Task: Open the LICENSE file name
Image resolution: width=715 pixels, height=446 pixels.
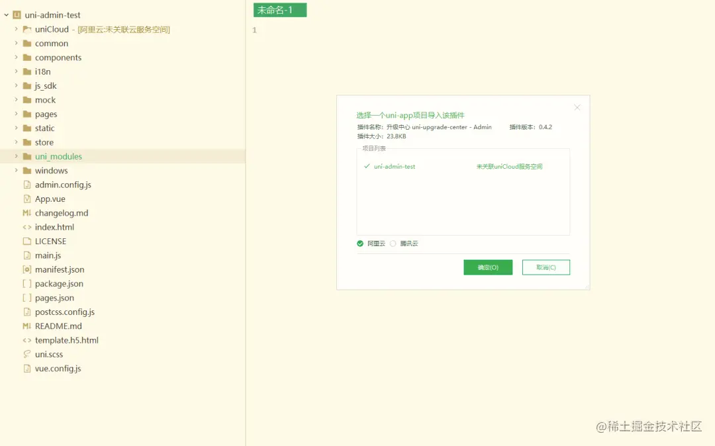Action: pyautogui.click(x=50, y=241)
